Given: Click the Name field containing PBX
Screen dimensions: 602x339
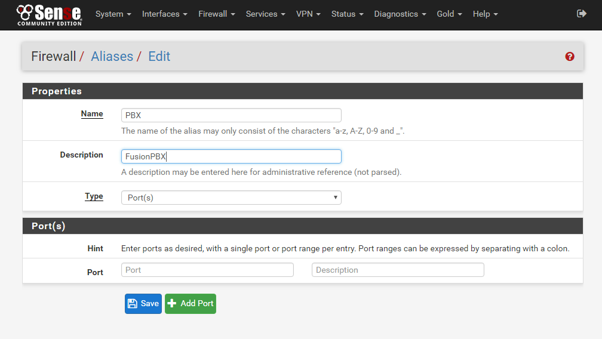Looking at the screenshot, I should tap(231, 115).
